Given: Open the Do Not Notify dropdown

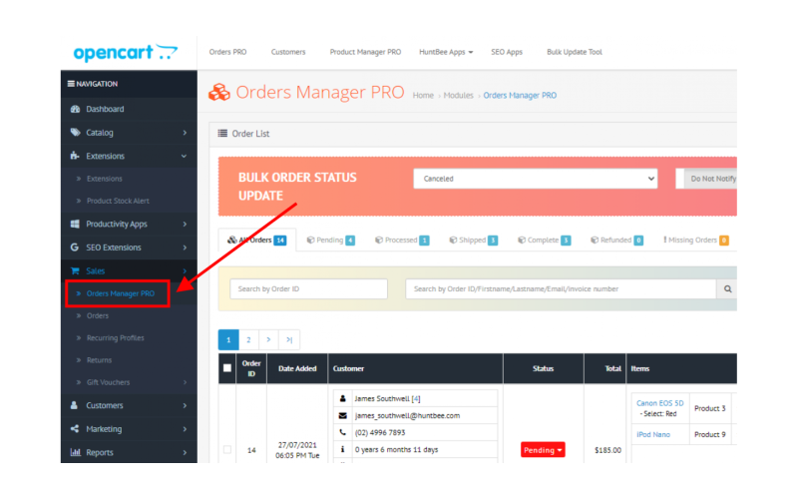Looking at the screenshot, I should 707,179.
